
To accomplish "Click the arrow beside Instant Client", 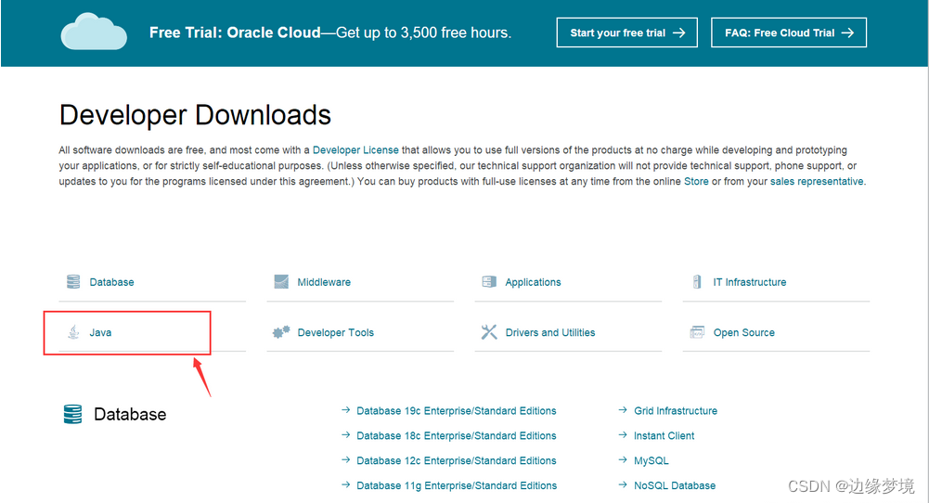I will click(623, 435).
